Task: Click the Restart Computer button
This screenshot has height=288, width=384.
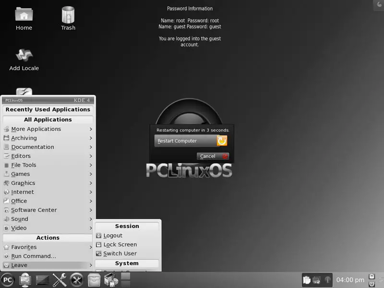Action: point(191,141)
